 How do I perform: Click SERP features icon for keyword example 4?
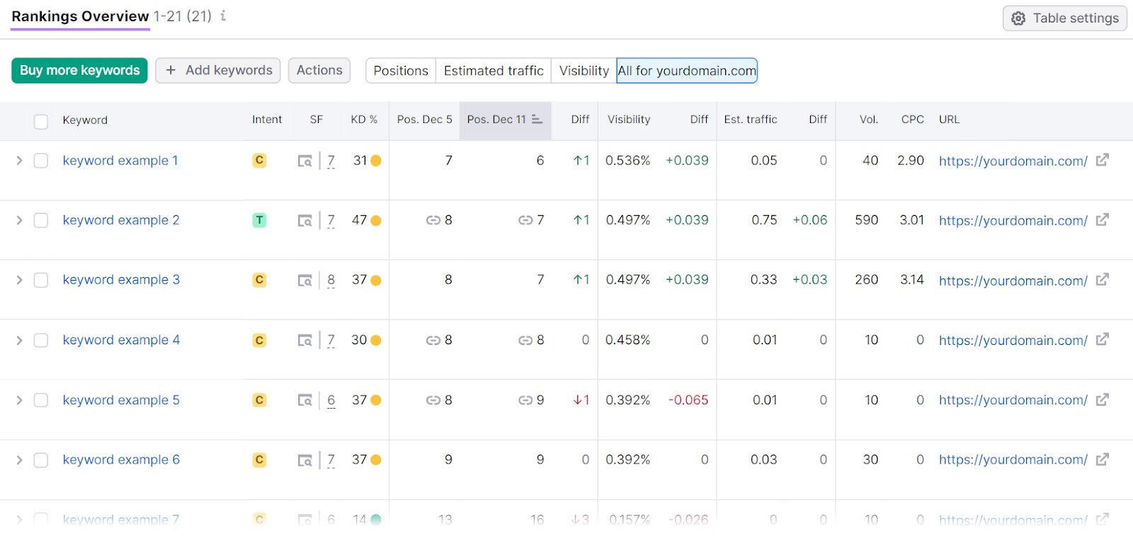(x=304, y=341)
